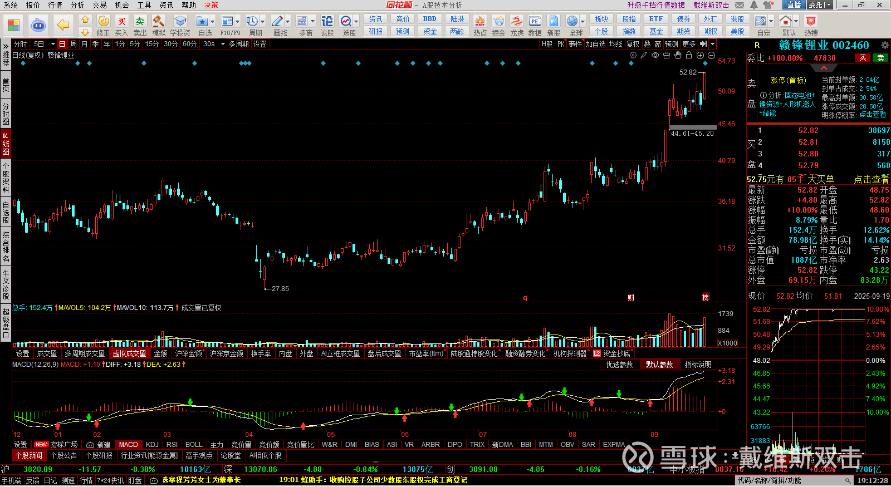Open 学投资 graduation cap icon
Viewport: 891px width, 487px height.
[180, 21]
